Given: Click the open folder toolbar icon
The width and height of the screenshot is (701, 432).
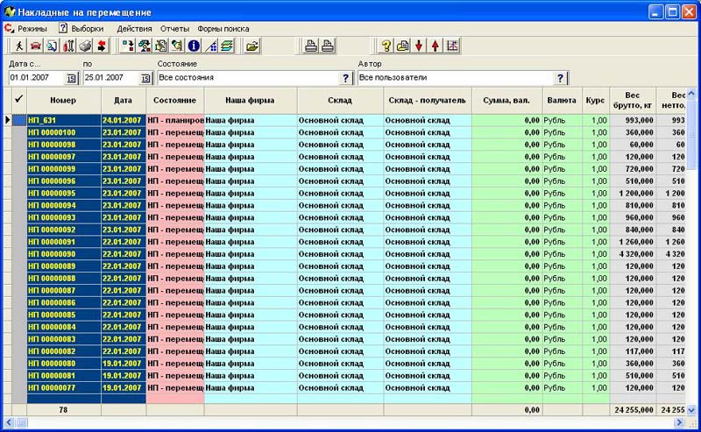Looking at the screenshot, I should click(252, 46).
